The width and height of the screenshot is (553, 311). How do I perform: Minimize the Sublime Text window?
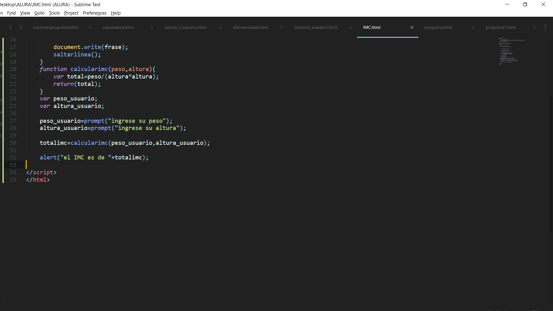(507, 4)
